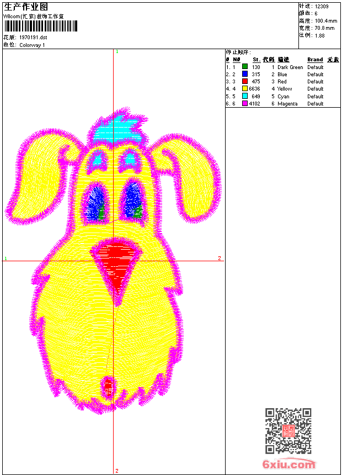This screenshot has width=342, height=475.
Task: Click the red axis marker 2 at bottom
Action: coord(117,471)
